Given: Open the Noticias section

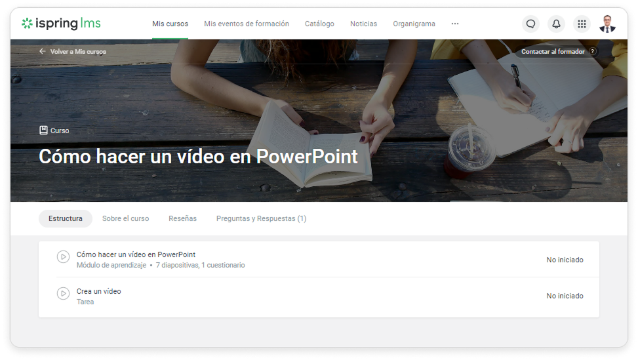Looking at the screenshot, I should click(x=363, y=24).
